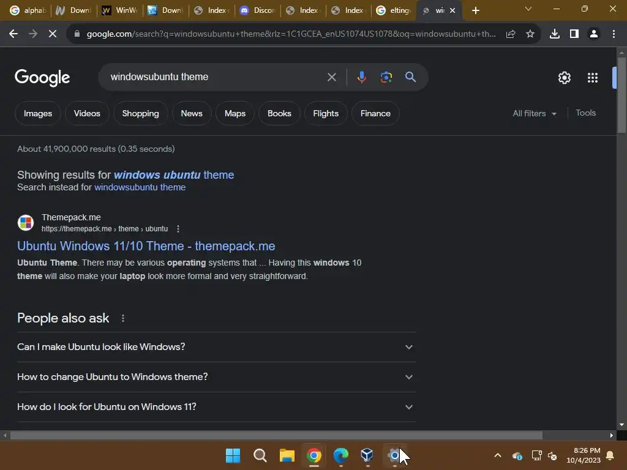Expand the All filters dropdown
Image resolution: width=627 pixels, height=470 pixels.
pyautogui.click(x=534, y=113)
